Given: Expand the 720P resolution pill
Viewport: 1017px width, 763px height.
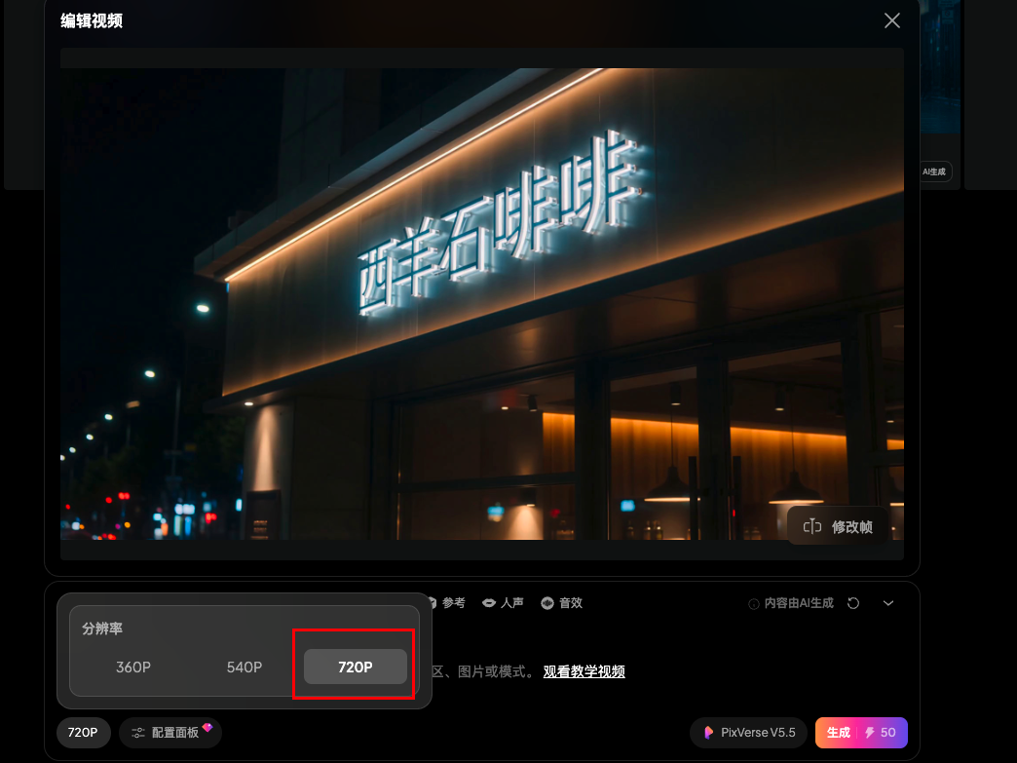Looking at the screenshot, I should [83, 732].
